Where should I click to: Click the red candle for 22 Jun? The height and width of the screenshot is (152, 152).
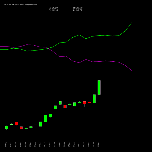point(85,102)
